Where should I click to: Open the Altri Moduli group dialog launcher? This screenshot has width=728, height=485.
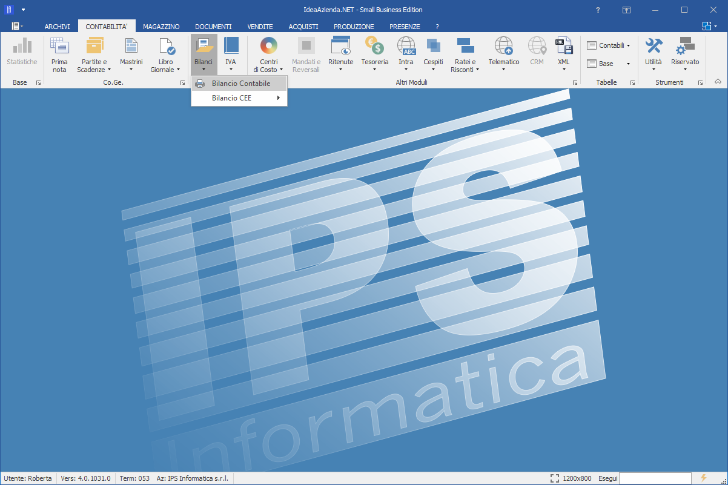575,82
